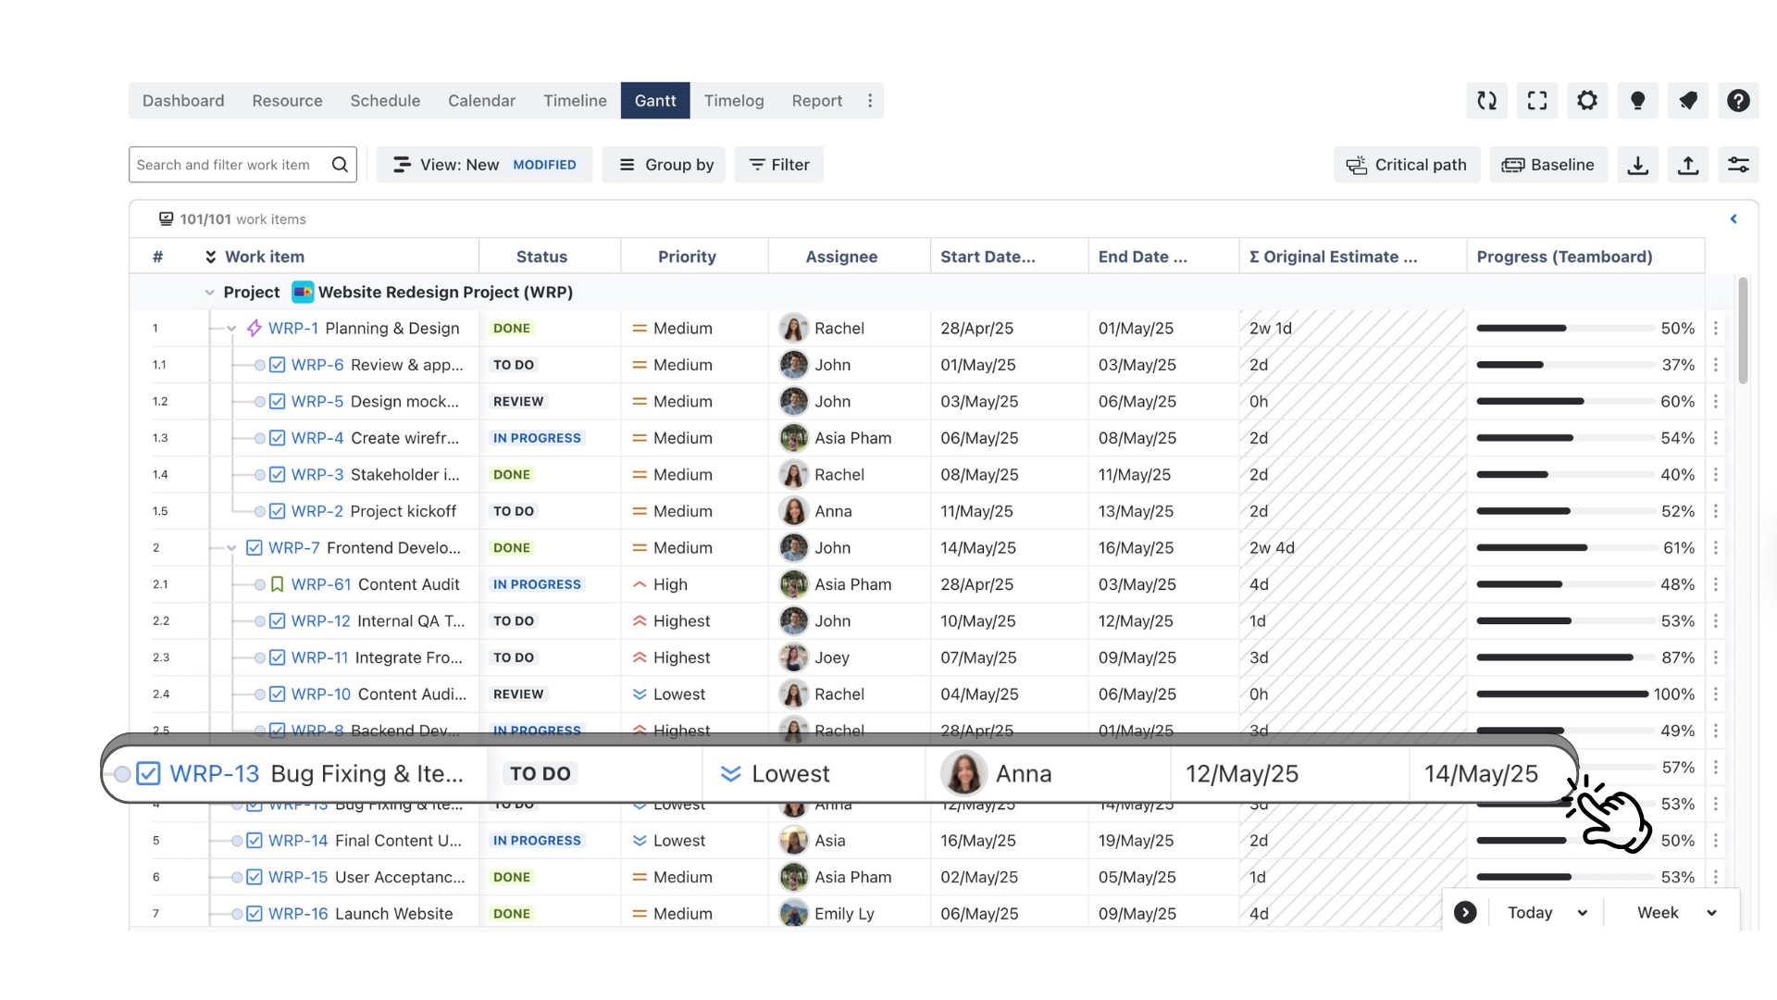Screen dimensions: 1777x1000
Task: Collapse WRP-1 Planning & Design subtasks
Action: pos(231,328)
